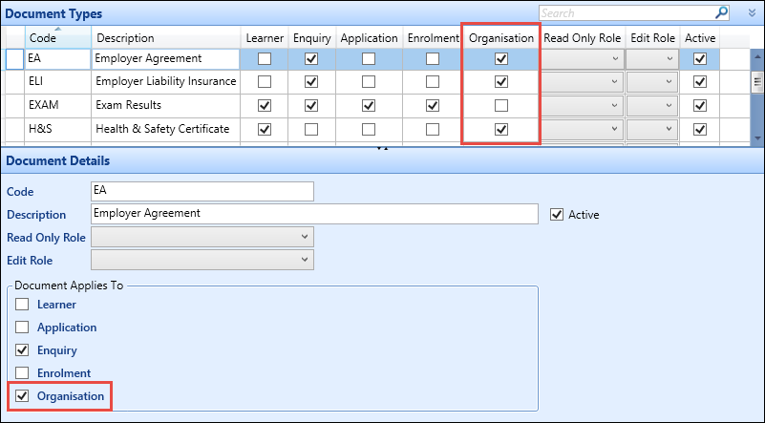The image size is (765, 423).
Task: Uncheck Active checkbox in H&S row
Action: 700,129
